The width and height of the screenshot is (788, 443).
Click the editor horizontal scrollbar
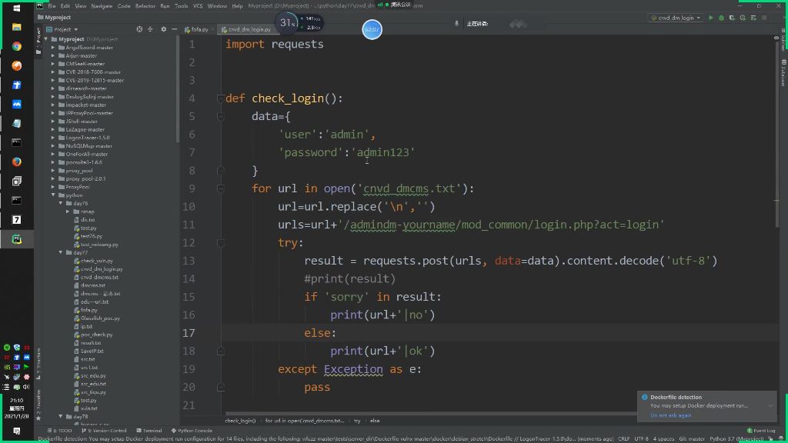point(430,414)
